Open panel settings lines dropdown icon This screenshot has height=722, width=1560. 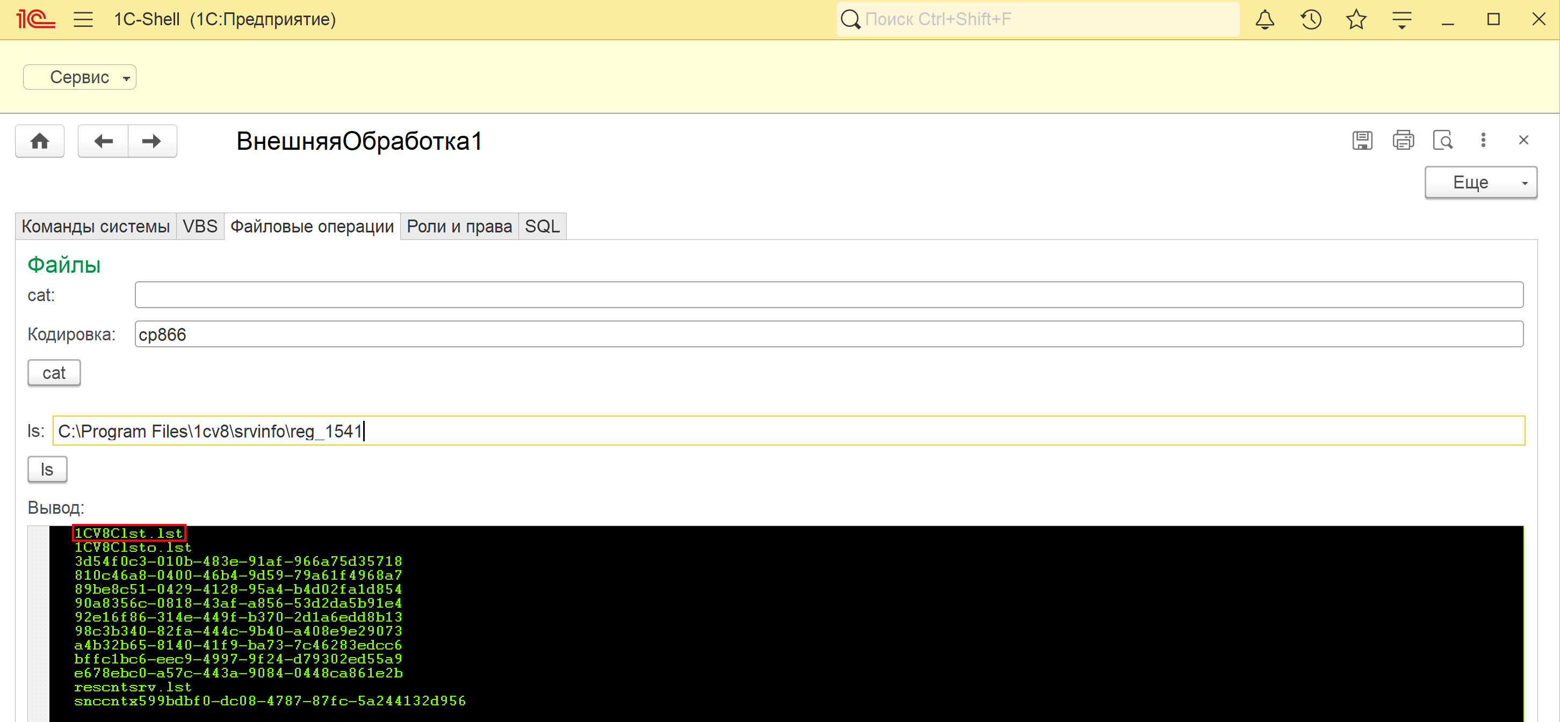pyautogui.click(x=1402, y=19)
